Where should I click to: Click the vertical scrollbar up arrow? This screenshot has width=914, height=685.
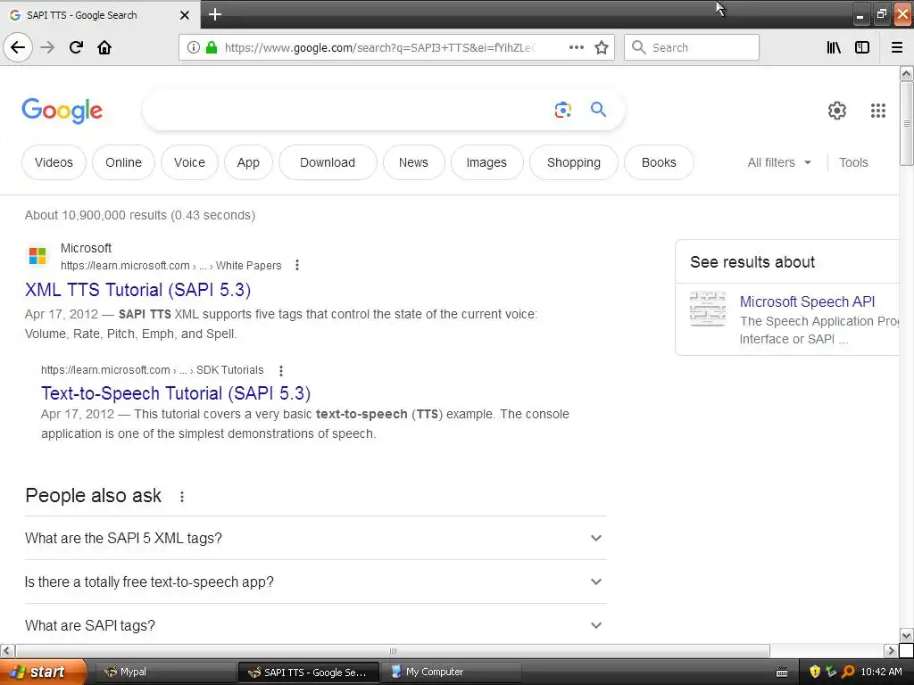(906, 73)
